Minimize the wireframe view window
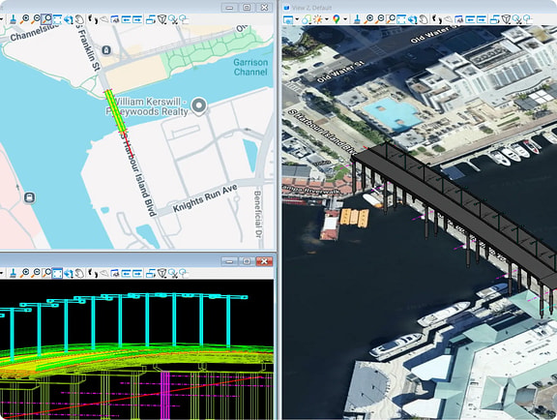 pyautogui.click(x=229, y=261)
